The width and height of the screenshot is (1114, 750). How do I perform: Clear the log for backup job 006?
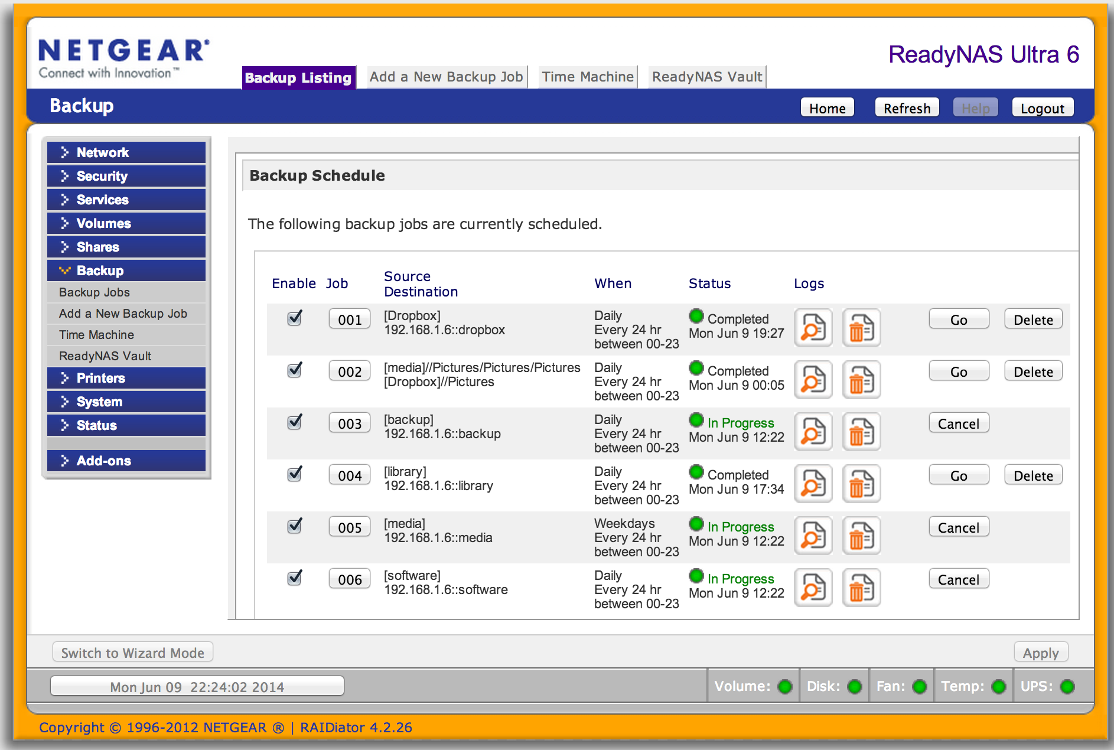(x=861, y=588)
